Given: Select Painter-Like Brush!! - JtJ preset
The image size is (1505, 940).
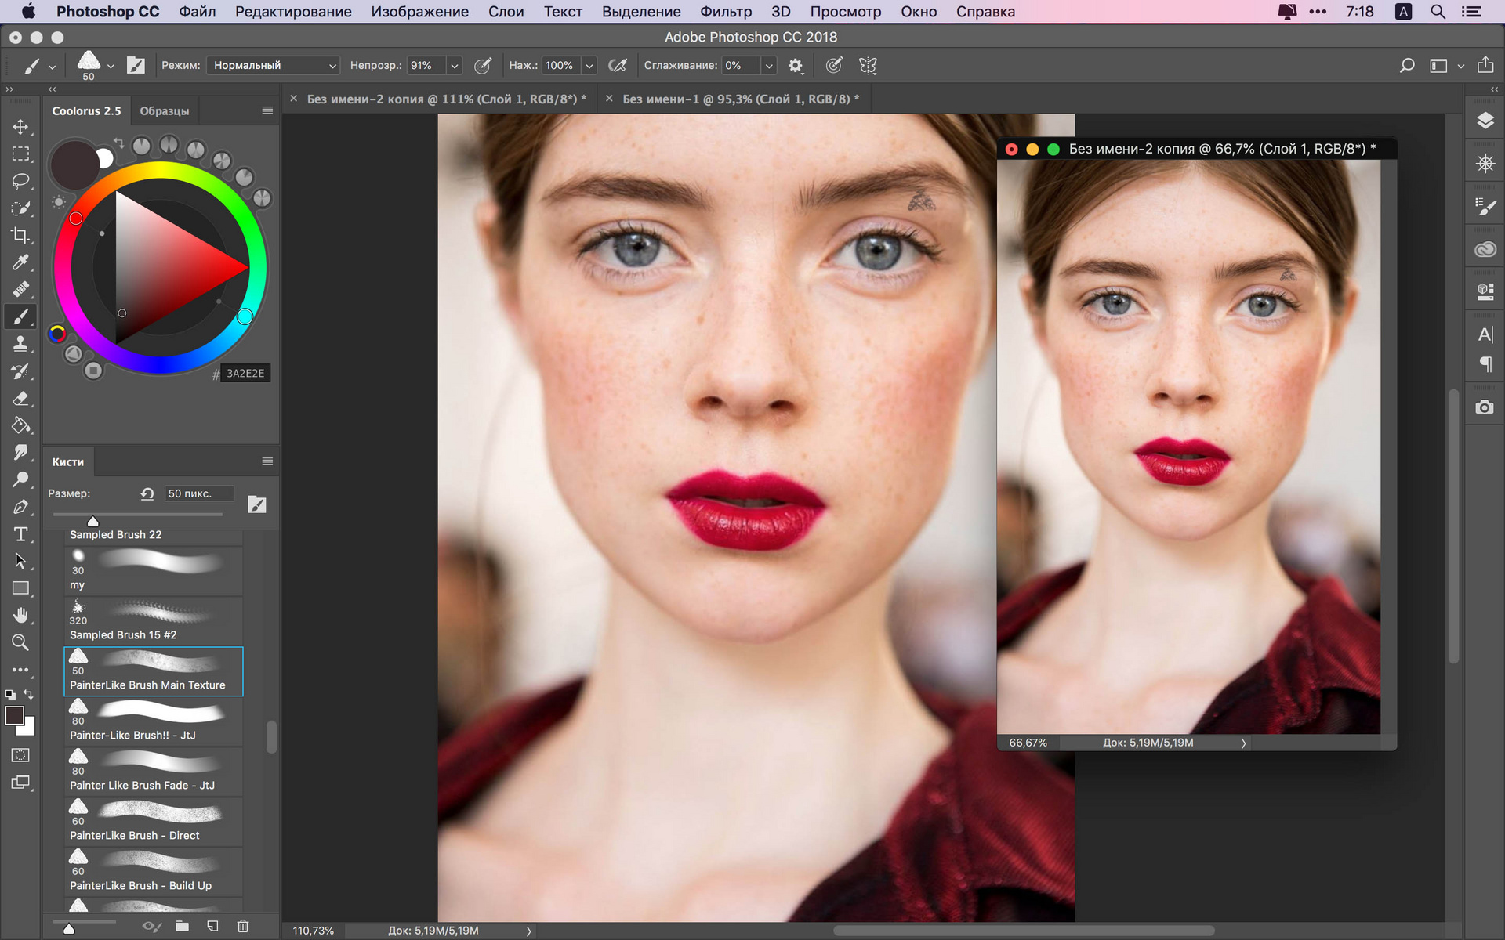Looking at the screenshot, I should pos(154,721).
